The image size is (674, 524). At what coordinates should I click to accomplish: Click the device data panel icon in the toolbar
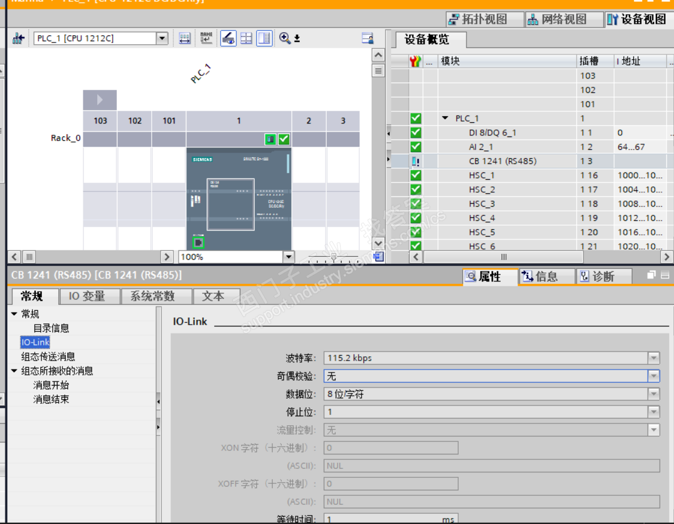[368, 38]
